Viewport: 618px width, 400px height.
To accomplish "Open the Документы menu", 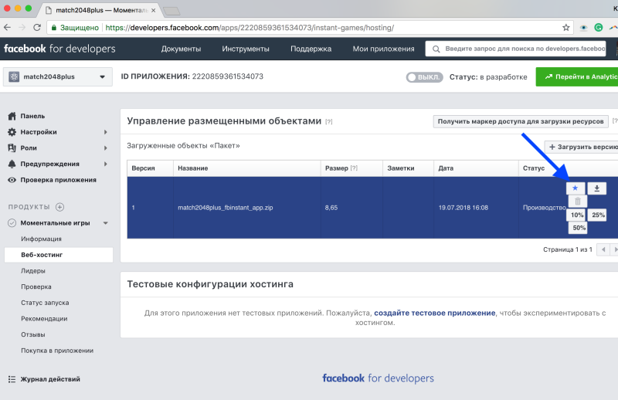I will pyautogui.click(x=181, y=49).
